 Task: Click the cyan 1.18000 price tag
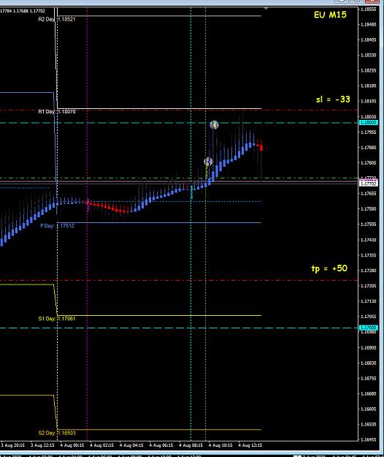pos(369,123)
